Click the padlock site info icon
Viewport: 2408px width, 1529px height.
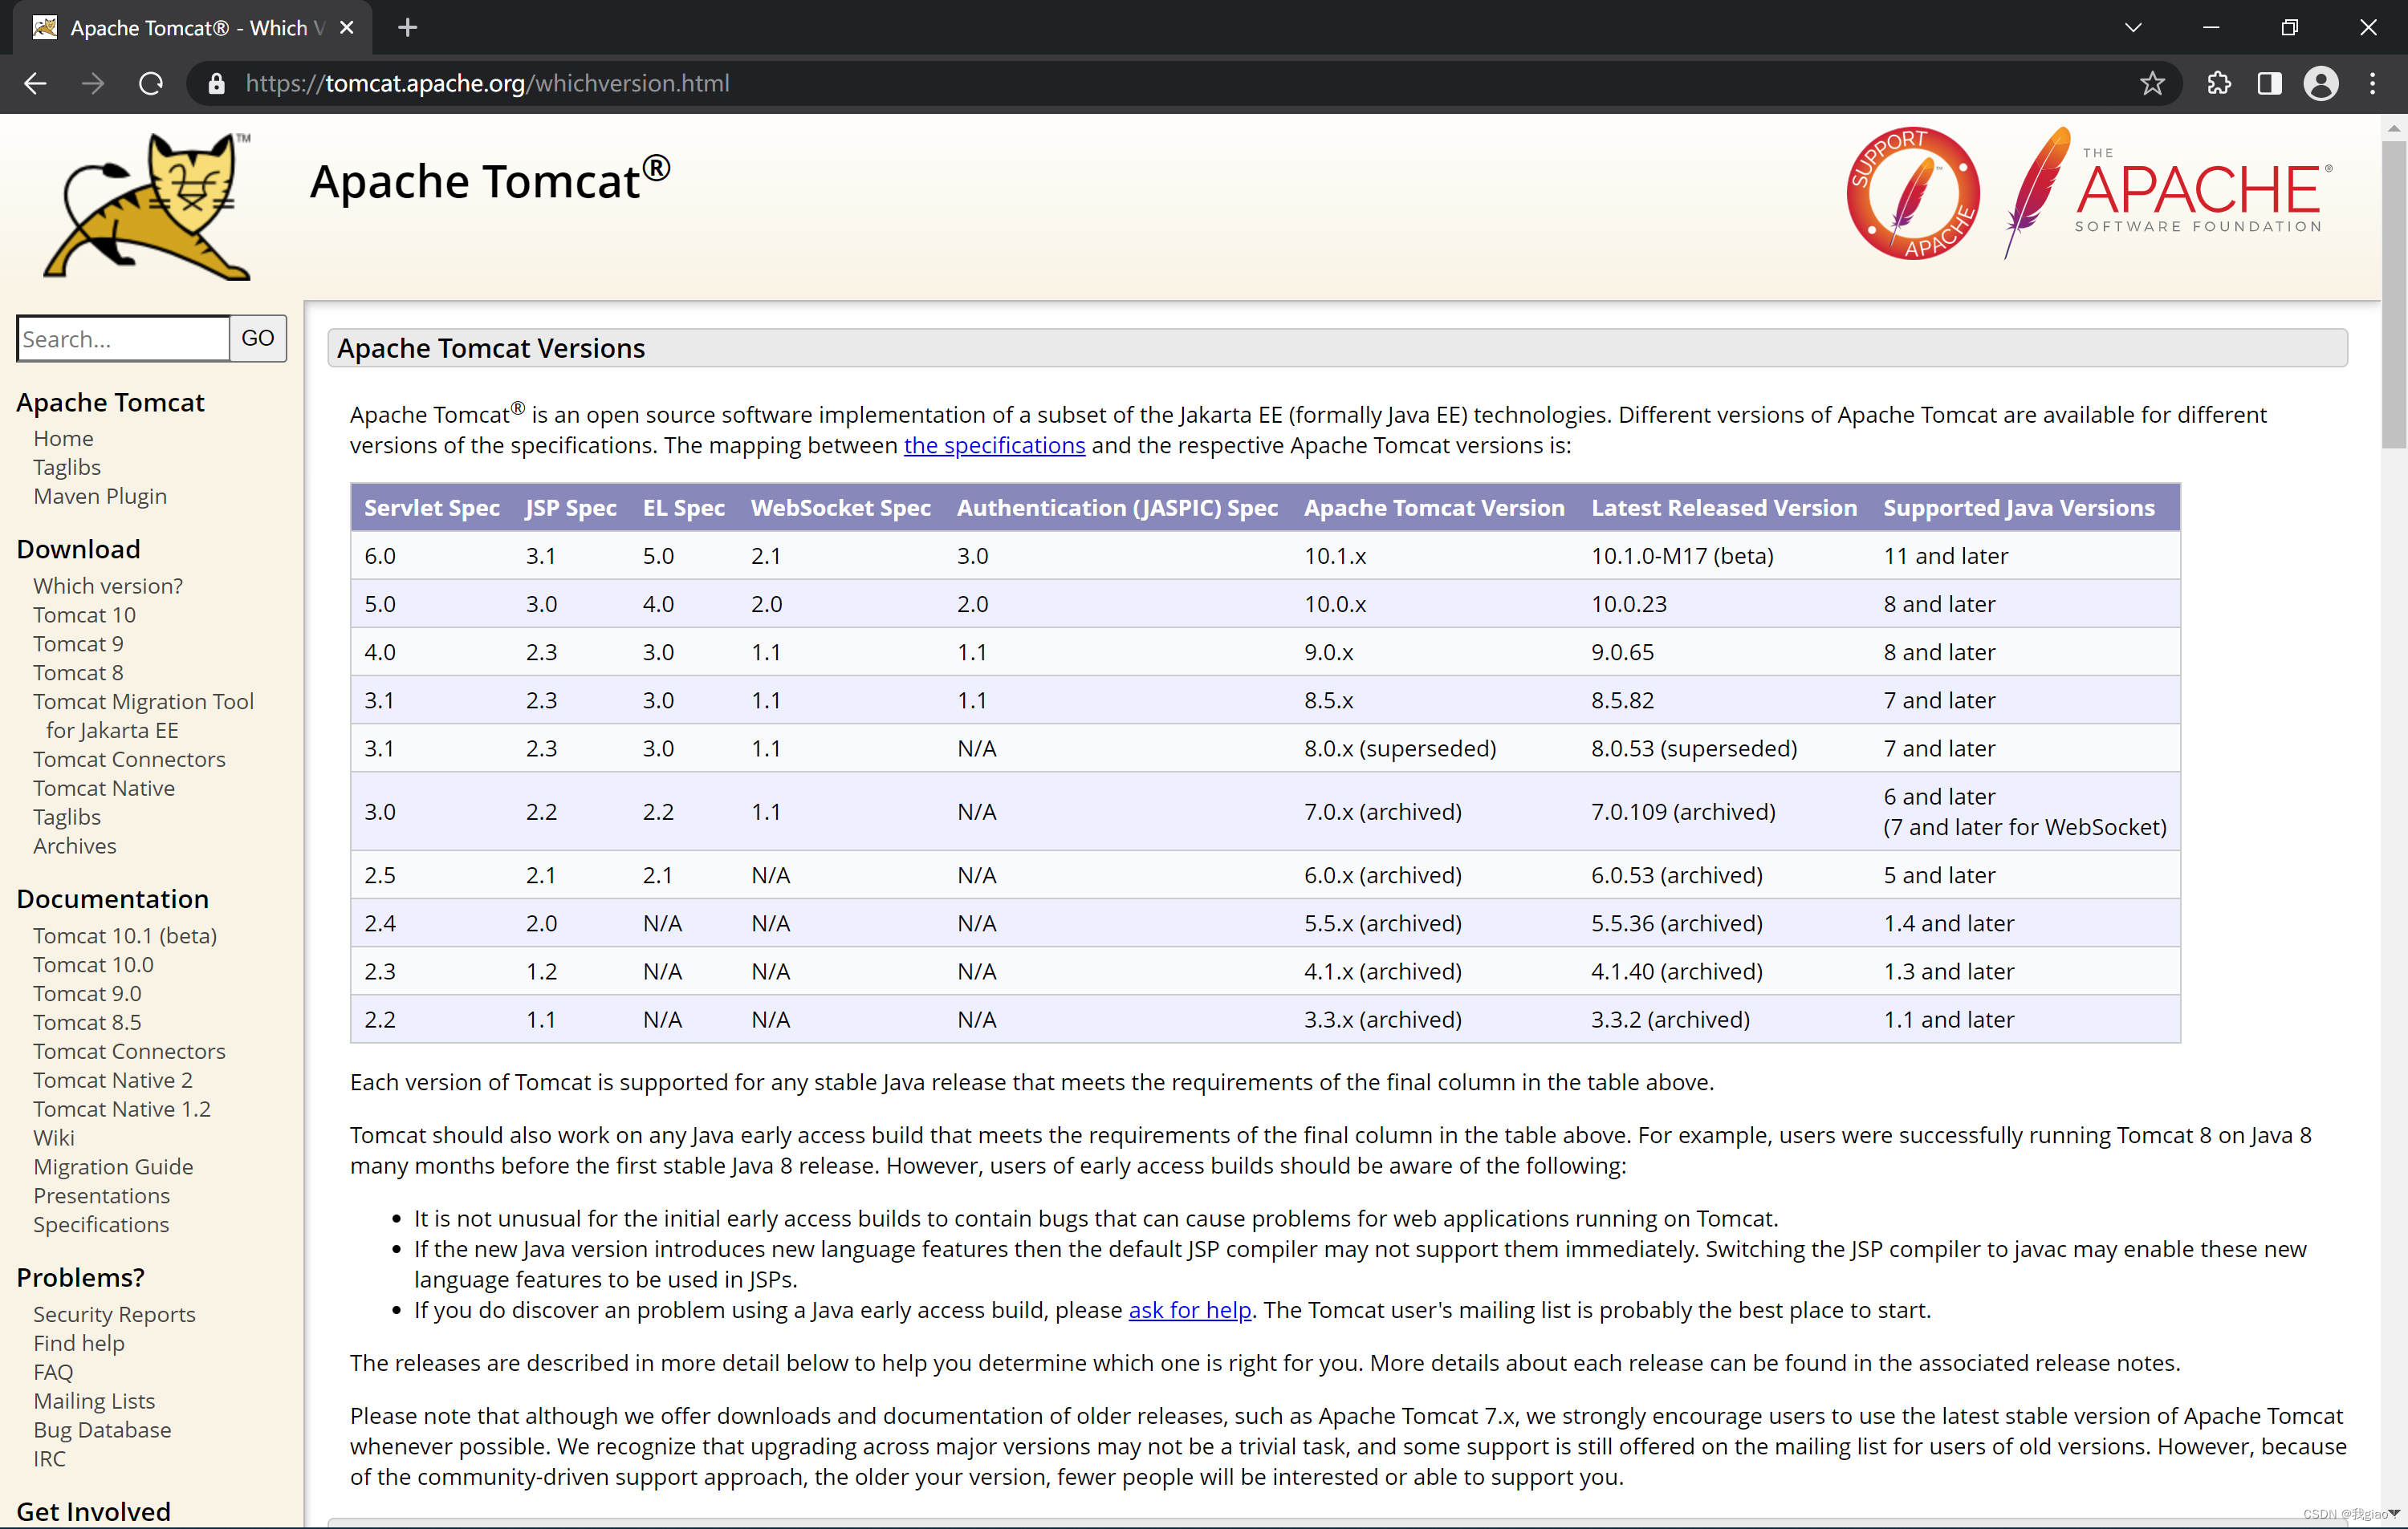click(216, 84)
